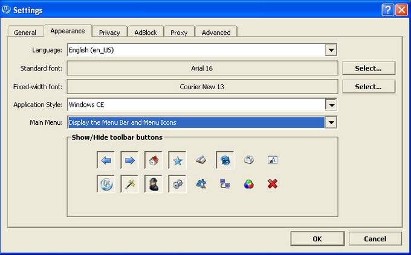The height and width of the screenshot is (255, 411).
Task: Click the Show/Hide toolbar buttons heading
Action: (117, 137)
